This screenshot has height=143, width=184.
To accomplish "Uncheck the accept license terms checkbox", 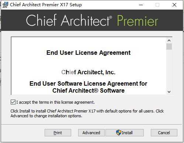I will (x=13, y=102).
